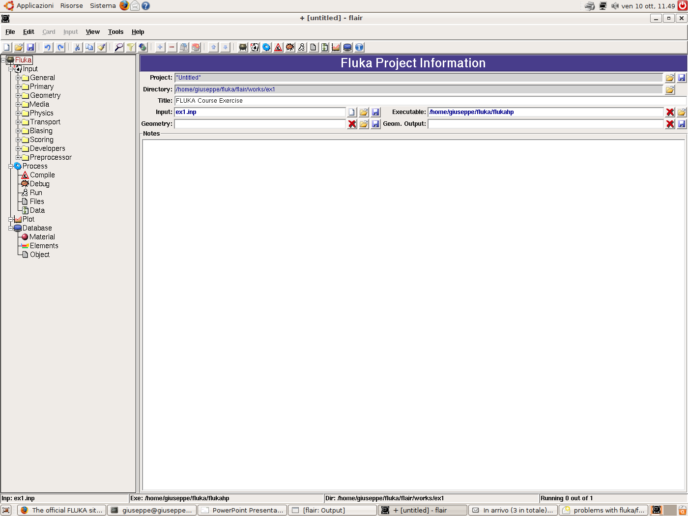Click the open-folder icon beside Project field
Image resolution: width=688 pixels, height=516 pixels.
pyautogui.click(x=670, y=78)
